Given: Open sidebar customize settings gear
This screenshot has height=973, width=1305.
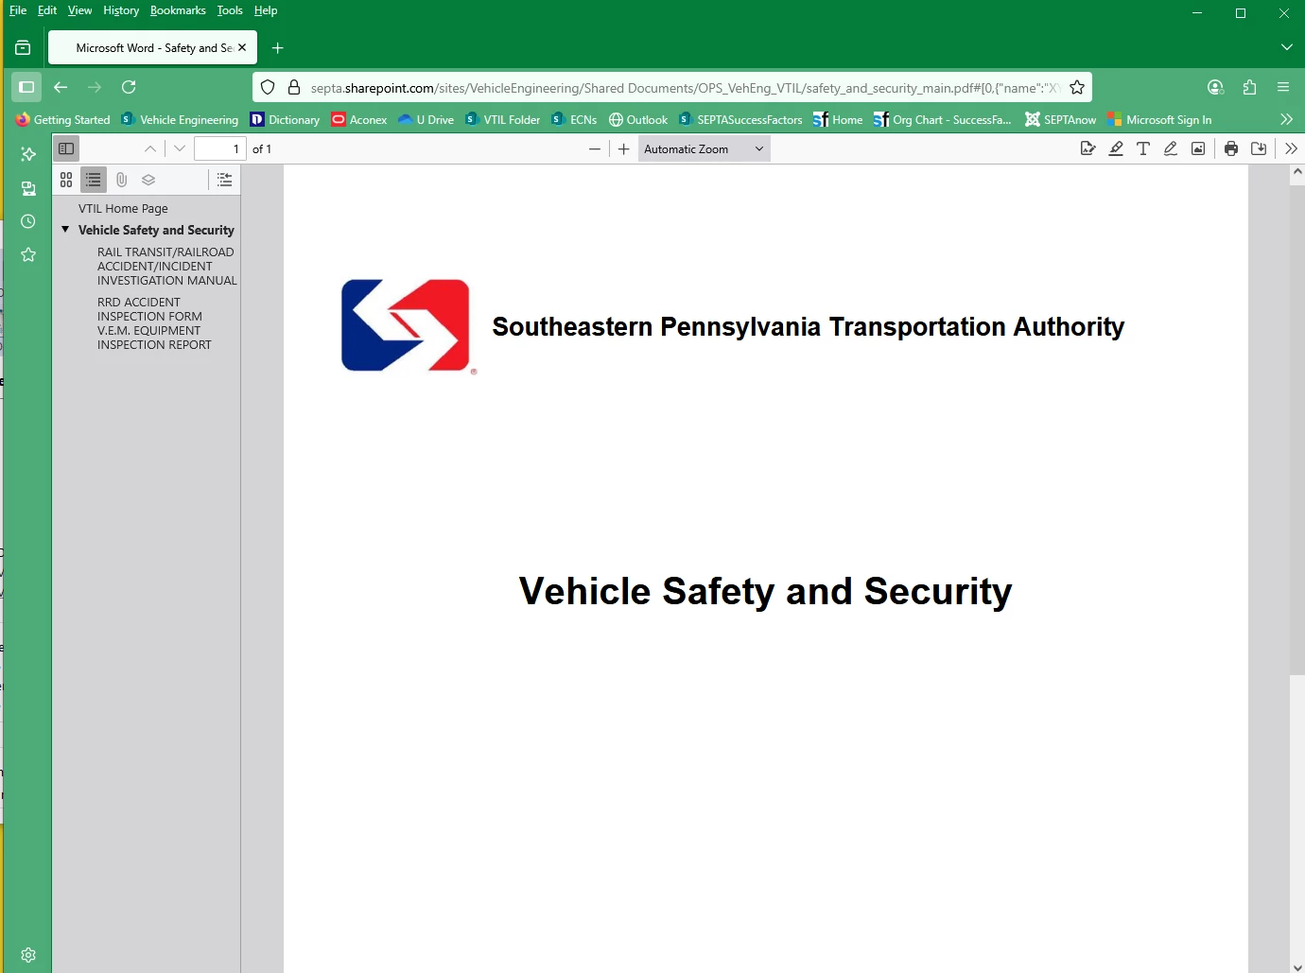Looking at the screenshot, I should [28, 955].
